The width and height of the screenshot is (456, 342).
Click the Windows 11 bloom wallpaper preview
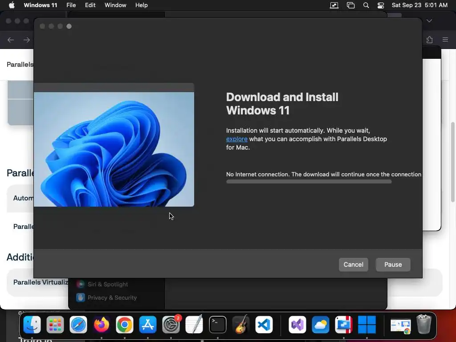(114, 149)
